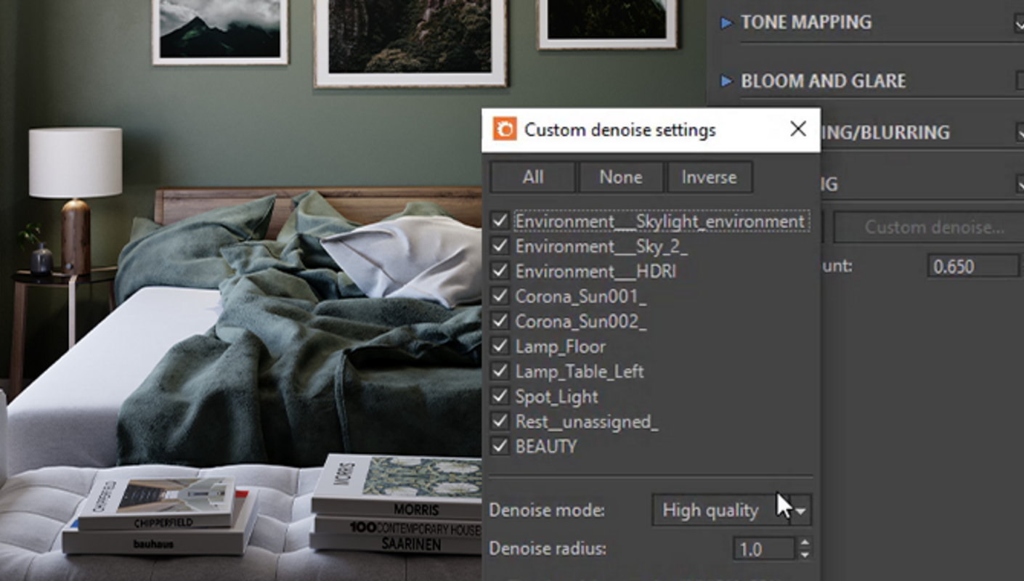Image resolution: width=1024 pixels, height=581 pixels.
Task: Click the denoise amount field showing 0.650
Action: pyautogui.click(x=972, y=267)
